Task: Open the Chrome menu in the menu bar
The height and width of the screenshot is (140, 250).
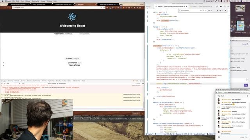Action: pos(8,1)
